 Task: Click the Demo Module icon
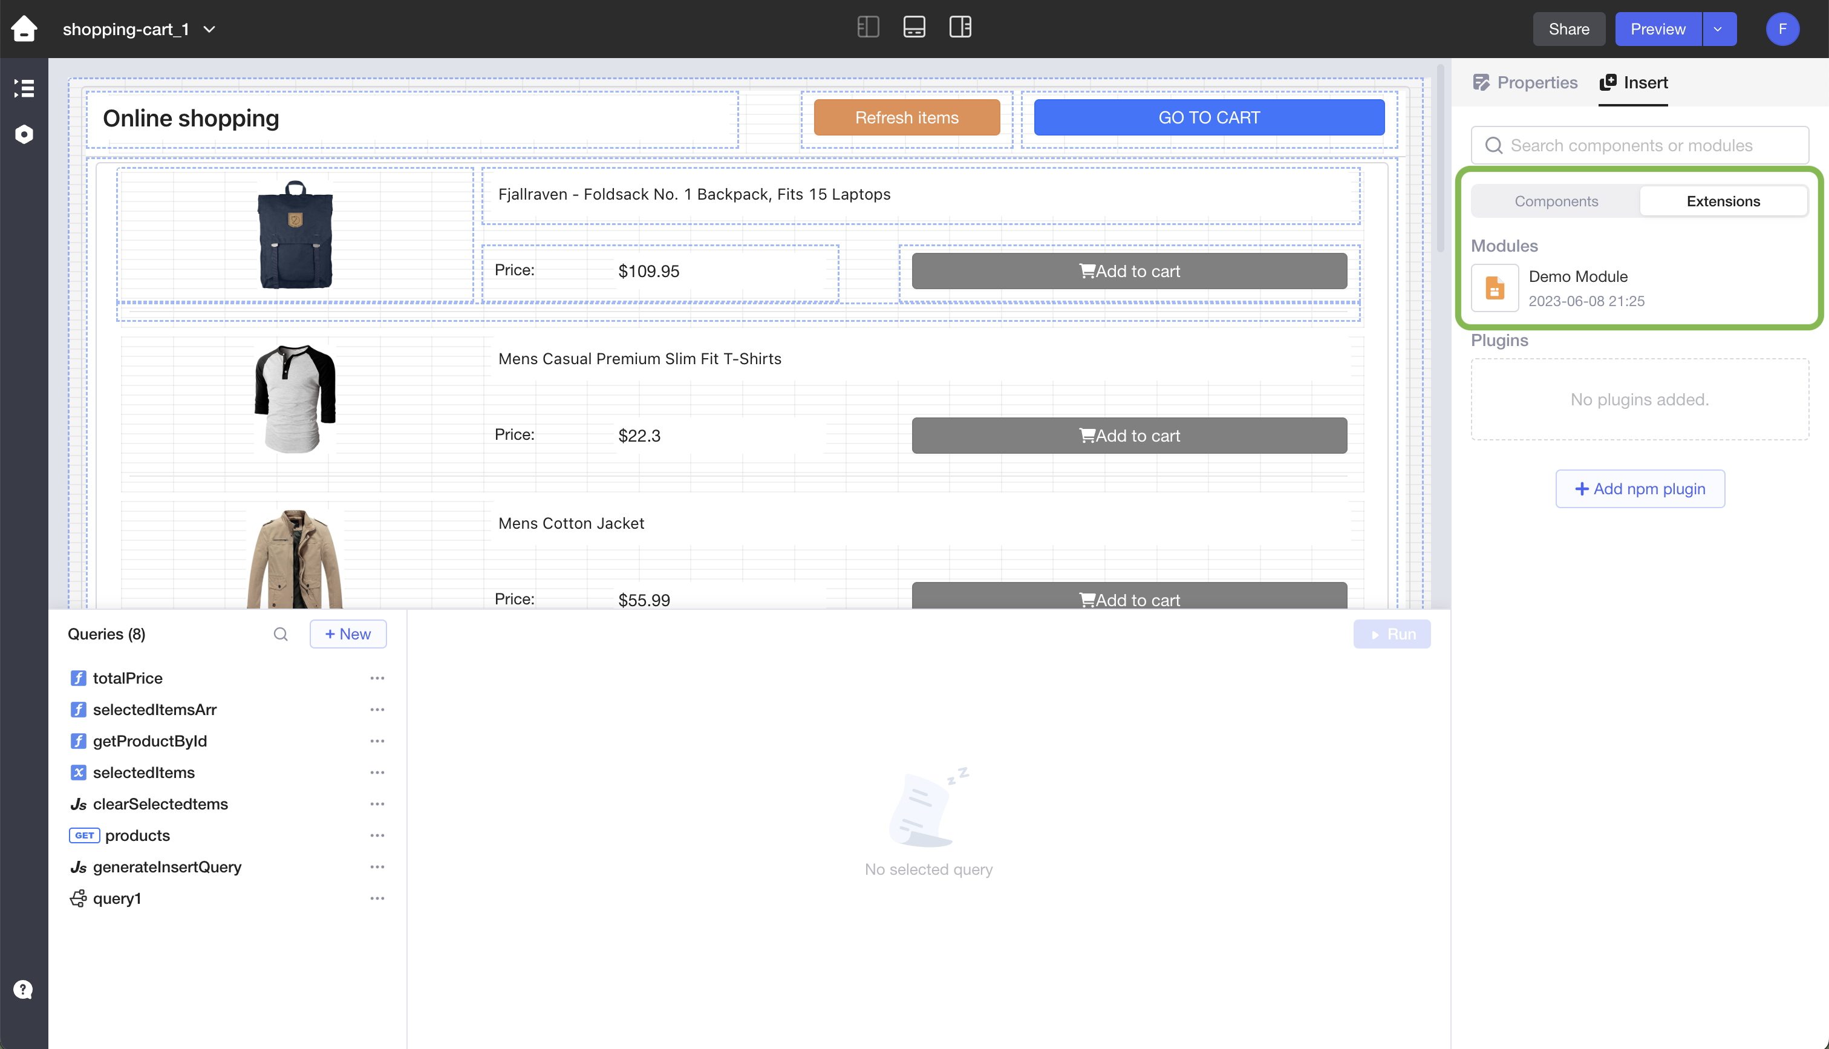tap(1495, 288)
